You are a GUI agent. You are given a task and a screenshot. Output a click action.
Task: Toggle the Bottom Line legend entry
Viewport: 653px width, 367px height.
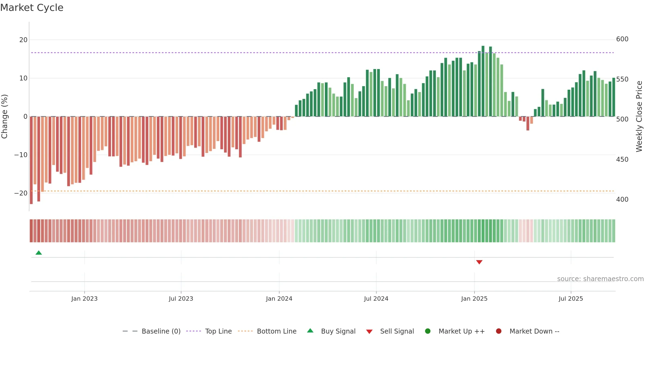click(267, 331)
